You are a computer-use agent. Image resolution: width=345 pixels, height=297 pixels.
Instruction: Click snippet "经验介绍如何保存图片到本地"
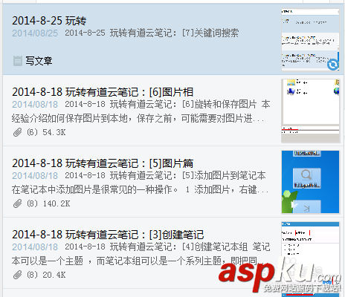coord(70,118)
